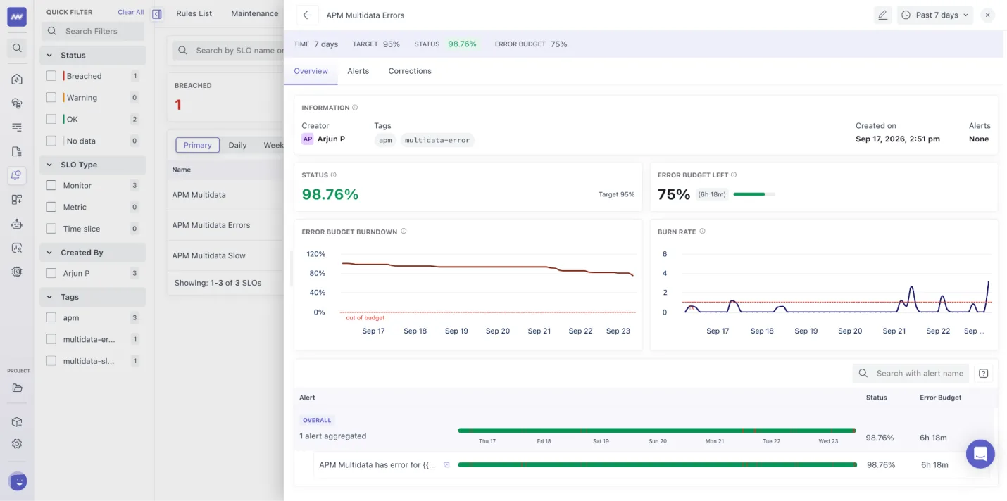
Task: Tick the Breached status checkbox
Action: (51, 75)
